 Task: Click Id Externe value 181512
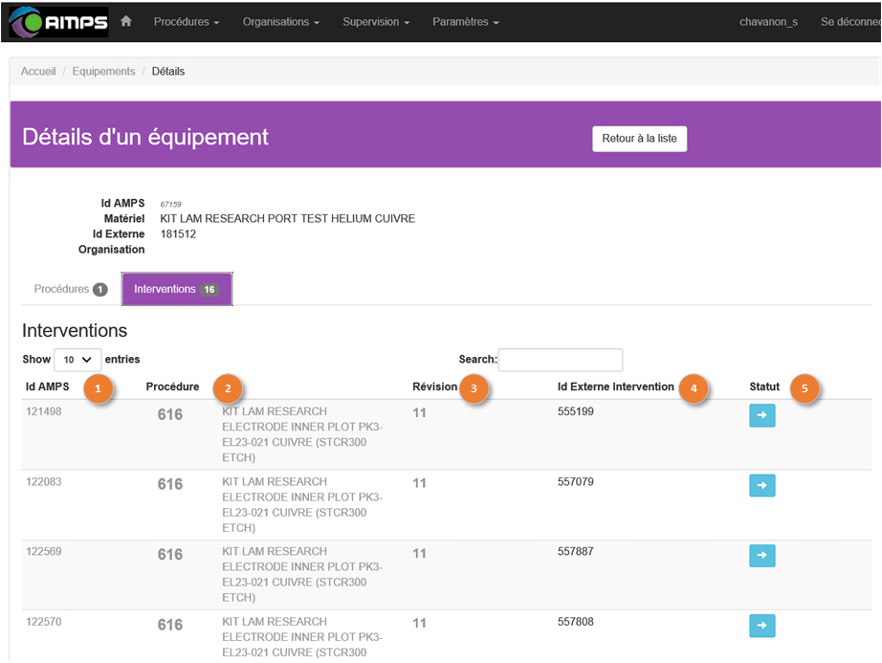pos(178,234)
